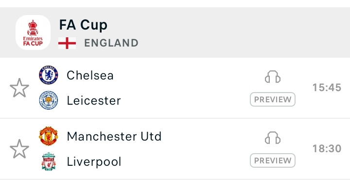
Task: Favorite the Manchester Utd vs Liverpool star
Action: 19,149
